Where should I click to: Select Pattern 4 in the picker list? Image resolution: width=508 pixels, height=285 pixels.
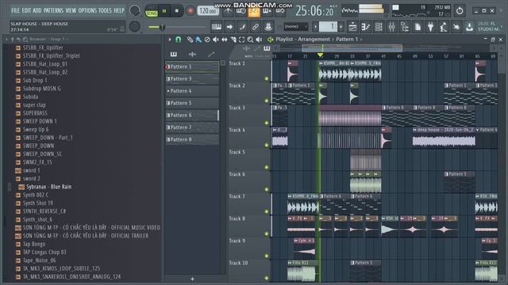pyautogui.click(x=192, y=91)
